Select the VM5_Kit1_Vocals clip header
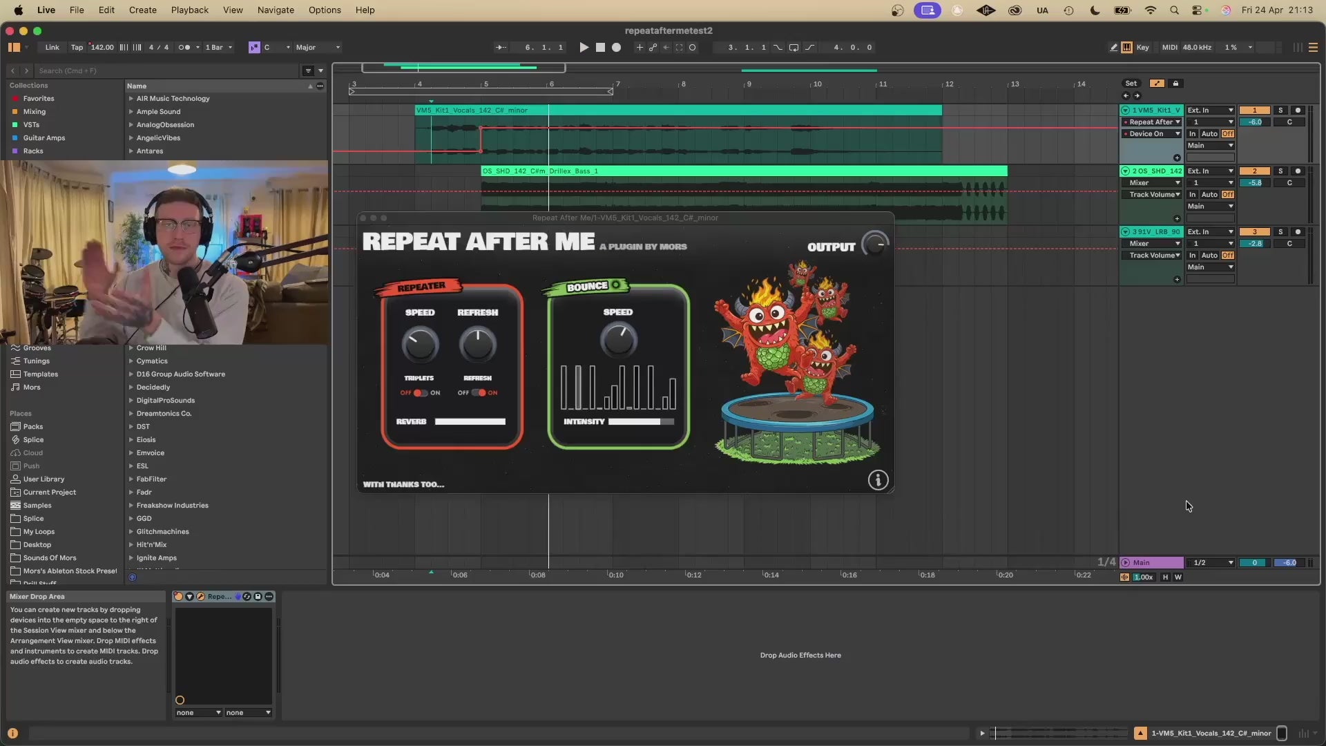The image size is (1326, 746). [678, 111]
